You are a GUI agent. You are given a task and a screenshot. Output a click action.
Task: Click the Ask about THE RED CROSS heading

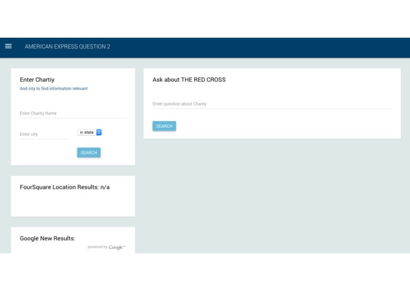(x=189, y=80)
